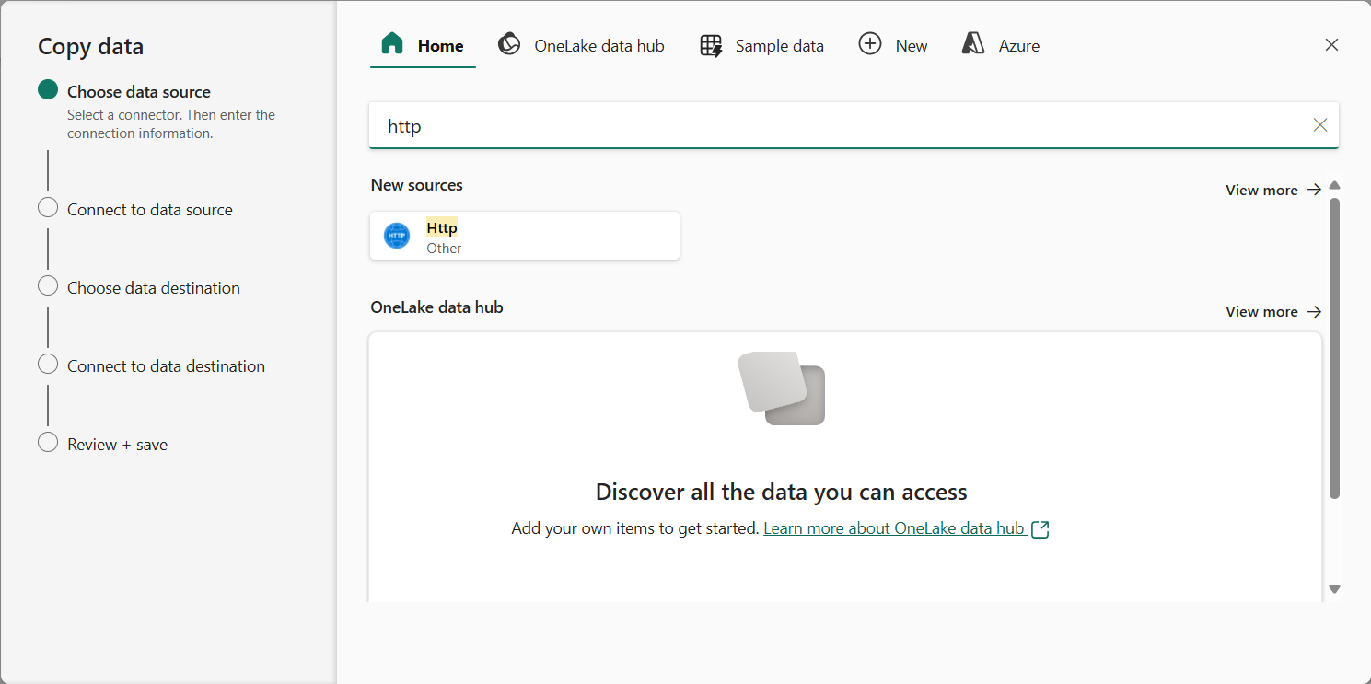Click the gray stacked squares illustration
Image resolution: width=1371 pixels, height=684 pixels.
[x=782, y=388]
